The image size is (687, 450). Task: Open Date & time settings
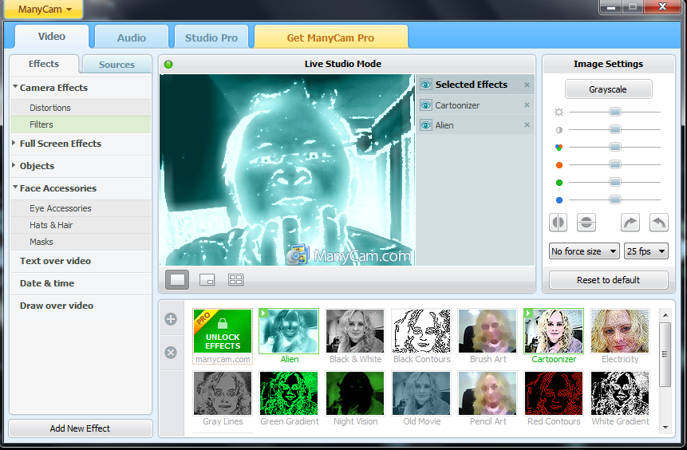coord(80,283)
